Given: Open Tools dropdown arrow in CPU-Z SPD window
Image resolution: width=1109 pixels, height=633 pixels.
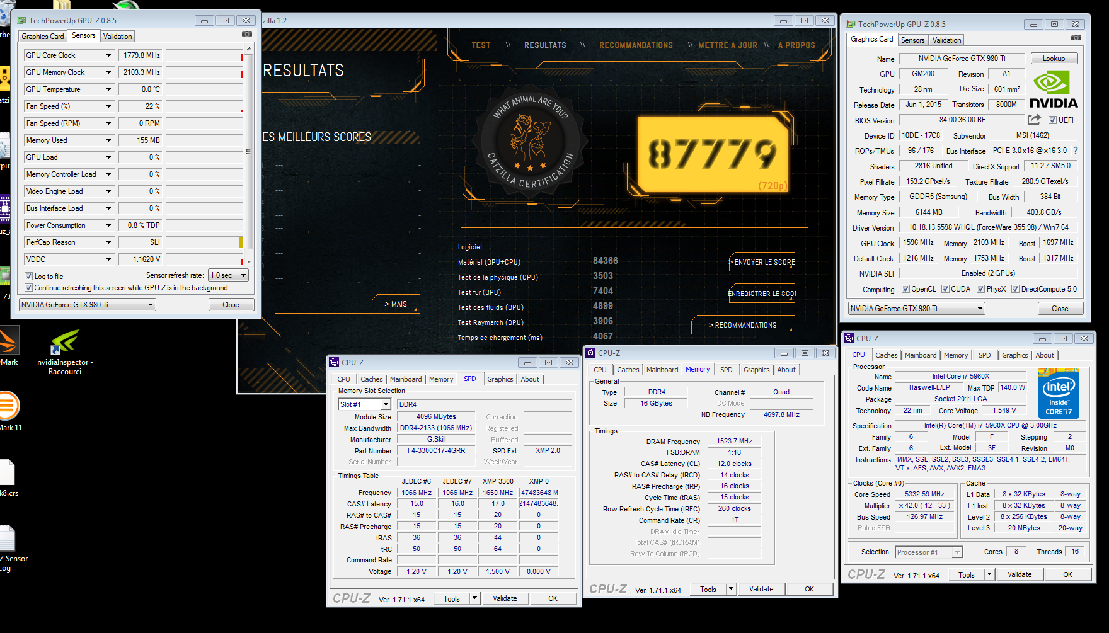Looking at the screenshot, I should [474, 598].
